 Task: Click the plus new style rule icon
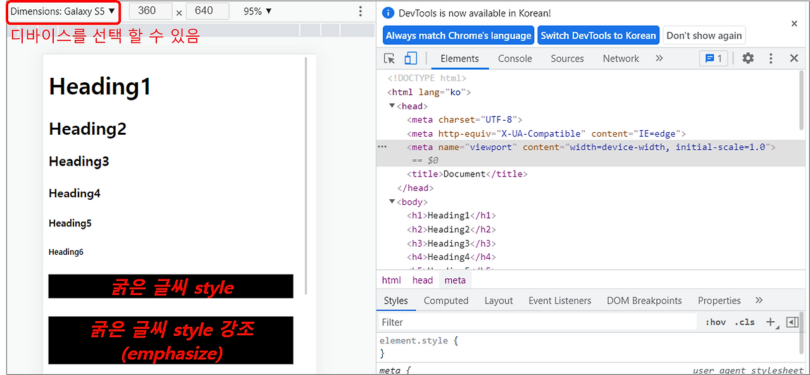tap(770, 322)
